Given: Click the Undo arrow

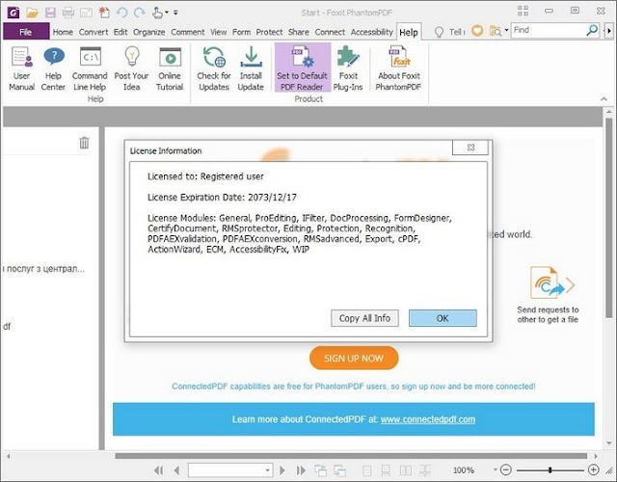Looking at the screenshot, I should [121, 13].
